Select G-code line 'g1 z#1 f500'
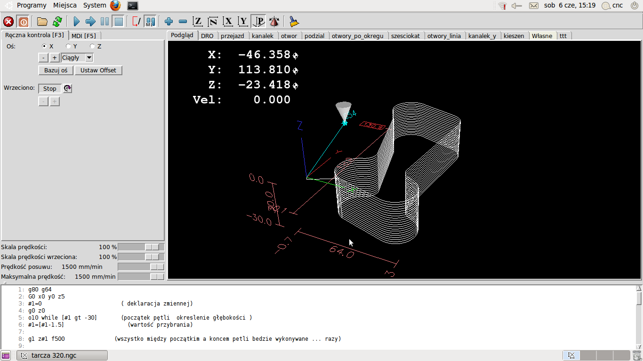The height and width of the screenshot is (361, 643). tap(47, 339)
